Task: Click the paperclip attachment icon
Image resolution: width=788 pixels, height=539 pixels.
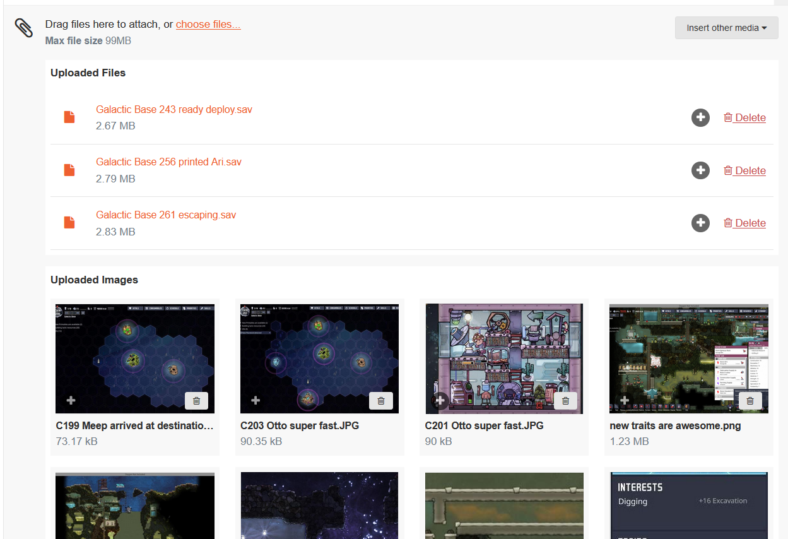Action: pyautogui.click(x=24, y=28)
